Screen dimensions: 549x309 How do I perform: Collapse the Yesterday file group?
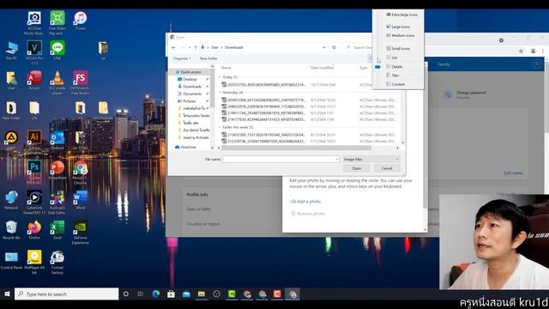click(220, 93)
